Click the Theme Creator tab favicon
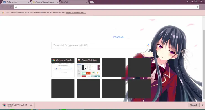 [34, 2]
